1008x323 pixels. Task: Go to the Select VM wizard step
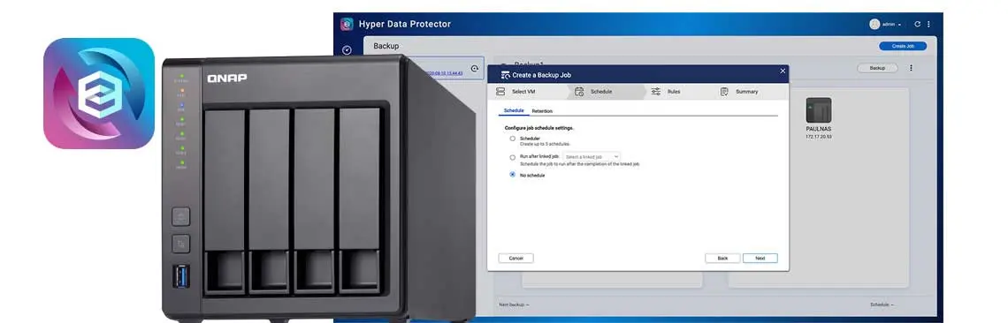click(x=523, y=92)
